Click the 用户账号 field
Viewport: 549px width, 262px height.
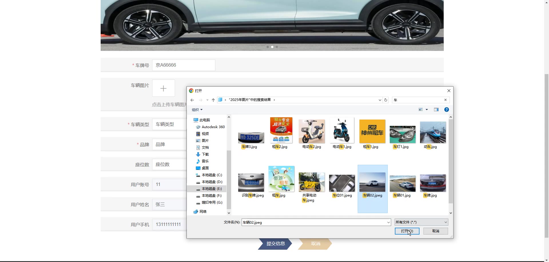169,184
